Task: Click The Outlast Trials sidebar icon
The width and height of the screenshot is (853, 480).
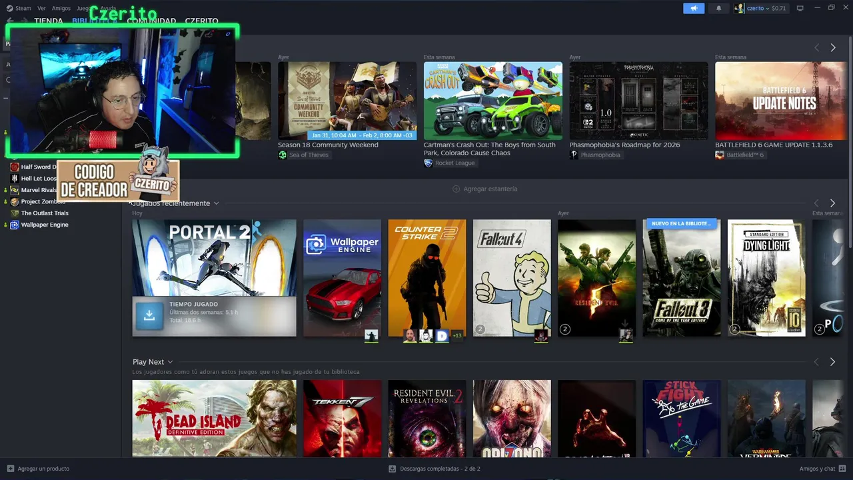Action: pyautogui.click(x=14, y=213)
